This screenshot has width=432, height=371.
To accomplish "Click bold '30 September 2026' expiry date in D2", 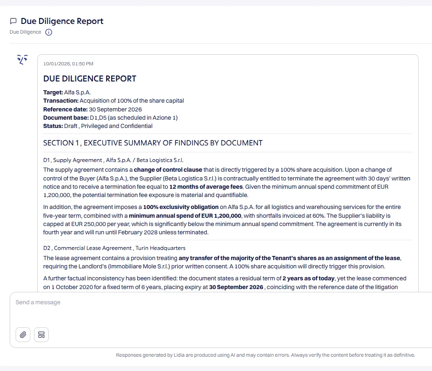I will pyautogui.click(x=236, y=287).
